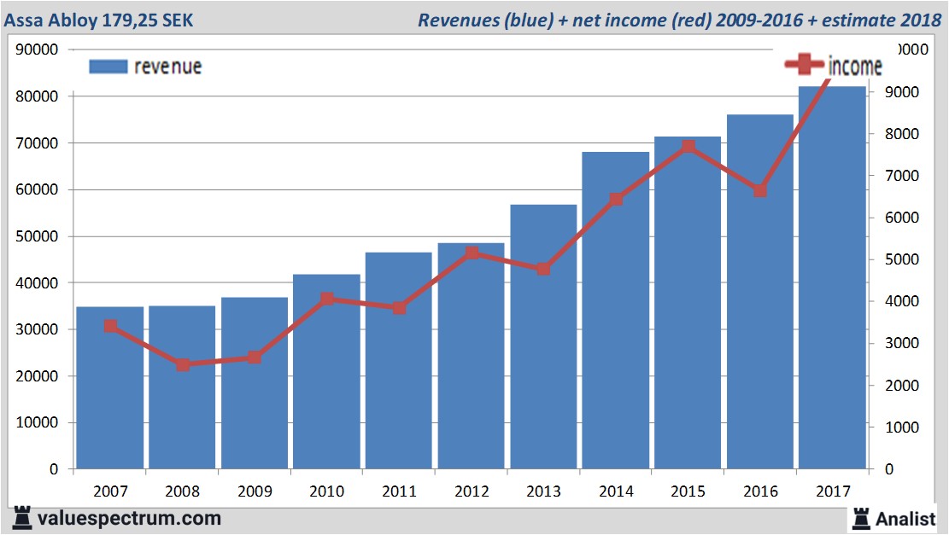
Task: Click the 2012 income data point
Action: [x=472, y=253]
